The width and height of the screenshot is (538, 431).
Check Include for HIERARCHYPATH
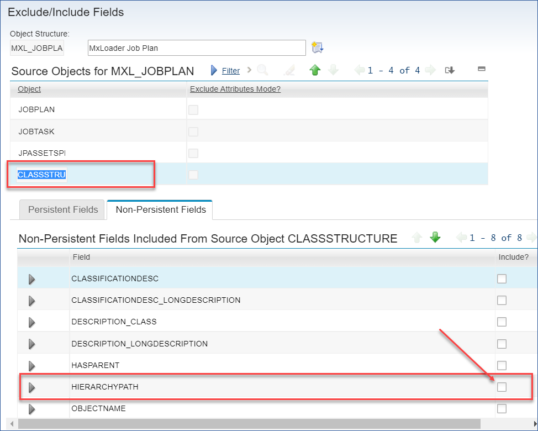[x=502, y=387]
